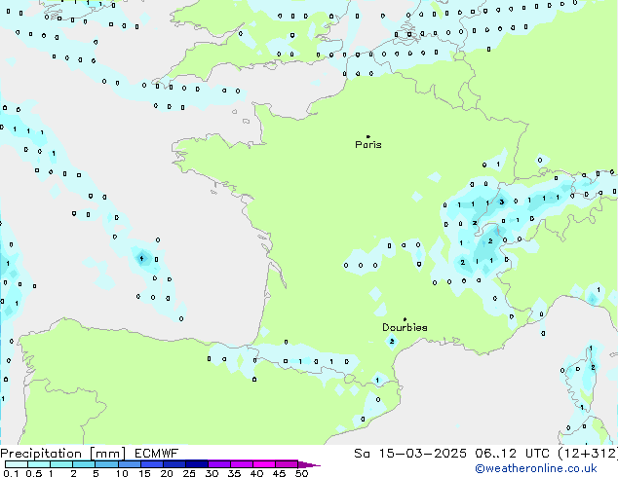
Task: Click the legend scale value '50'
Action: tap(301, 473)
